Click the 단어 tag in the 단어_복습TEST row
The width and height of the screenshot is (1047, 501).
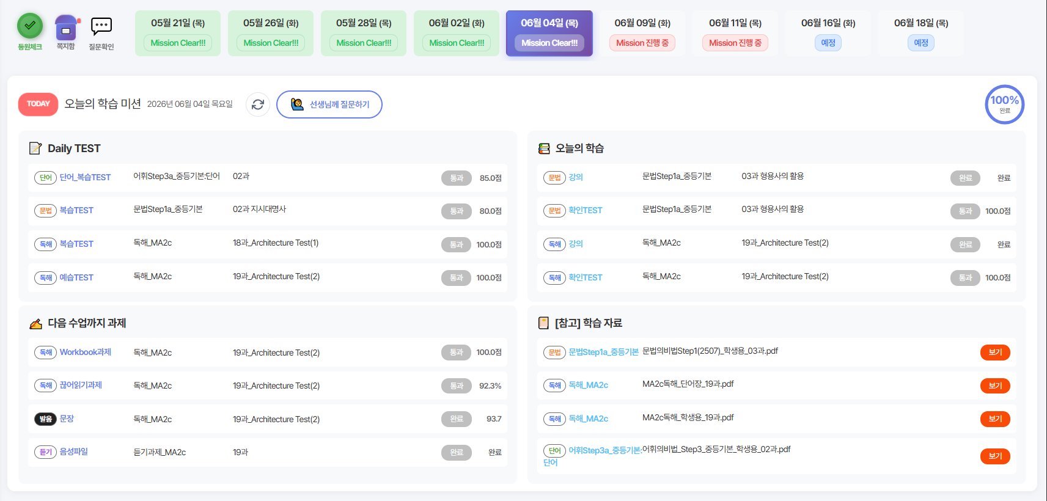(x=46, y=178)
